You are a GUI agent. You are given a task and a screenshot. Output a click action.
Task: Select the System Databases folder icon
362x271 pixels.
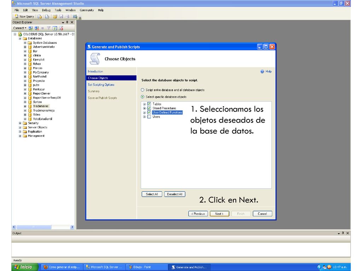(30, 43)
